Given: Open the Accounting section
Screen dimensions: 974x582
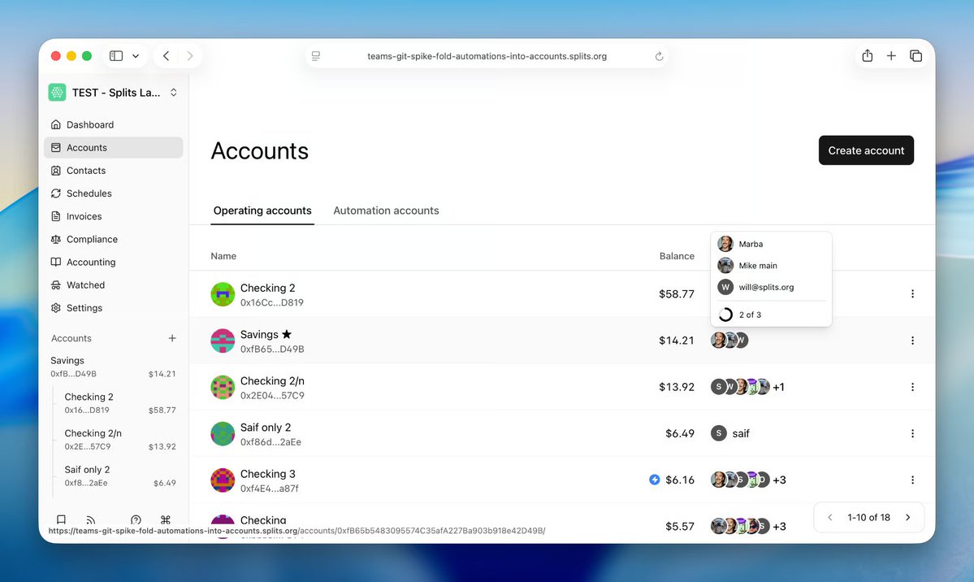Looking at the screenshot, I should point(114,263).
